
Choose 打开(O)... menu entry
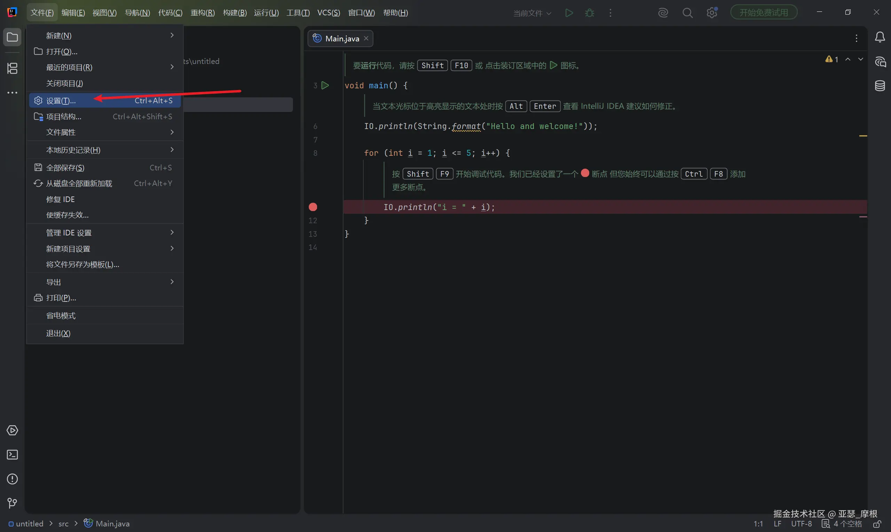tap(105, 51)
